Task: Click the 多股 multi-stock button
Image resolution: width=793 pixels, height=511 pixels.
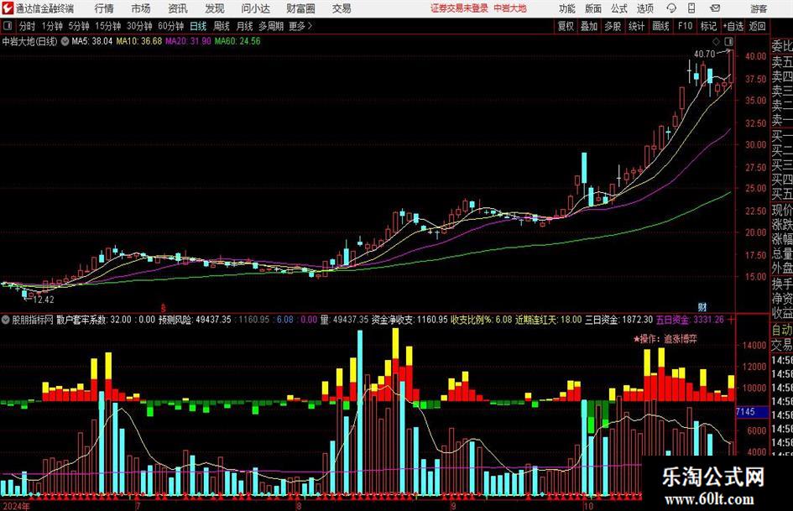Action: 613,26
